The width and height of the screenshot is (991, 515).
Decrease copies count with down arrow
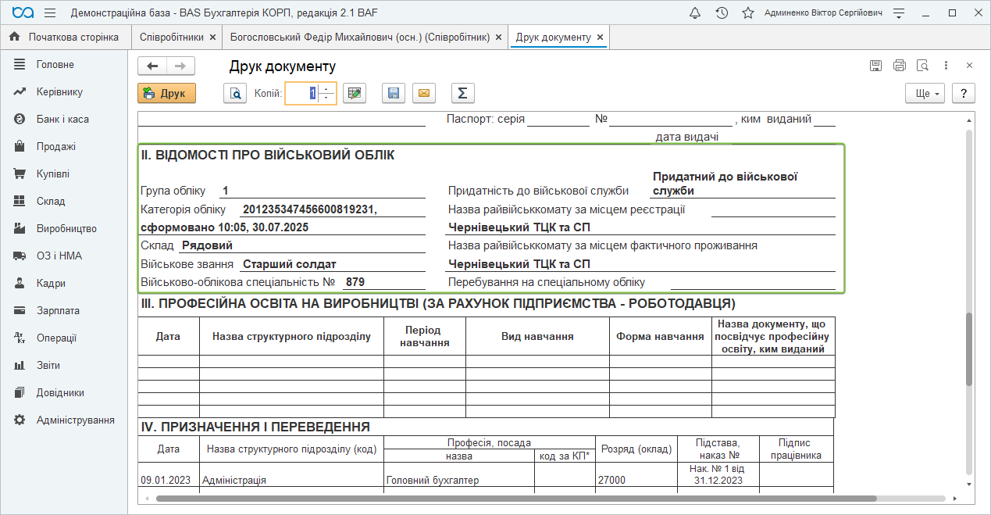coord(326,99)
